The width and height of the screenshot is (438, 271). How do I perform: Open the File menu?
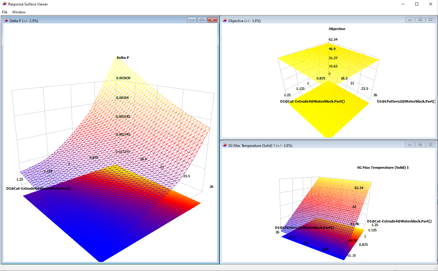point(4,12)
